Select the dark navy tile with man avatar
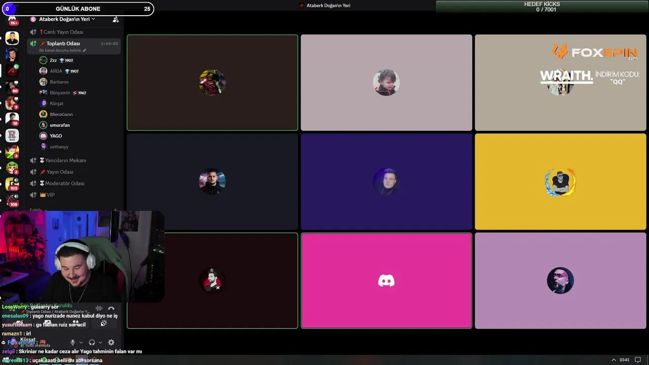The image size is (649, 365). pos(212,181)
